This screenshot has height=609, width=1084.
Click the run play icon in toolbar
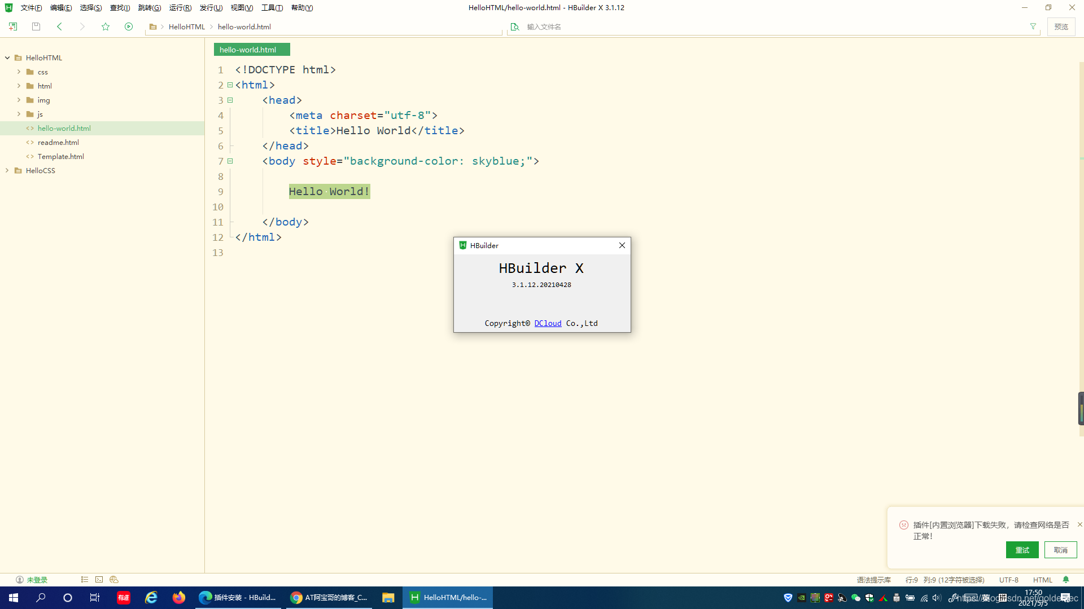click(x=129, y=27)
